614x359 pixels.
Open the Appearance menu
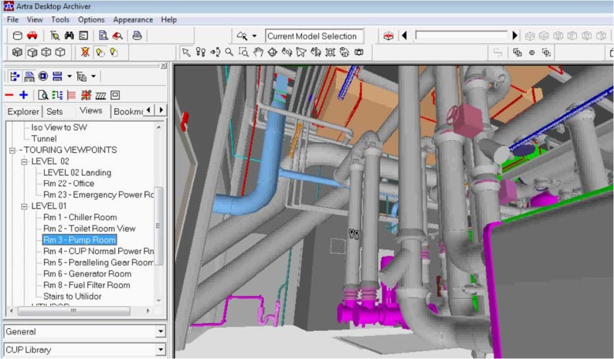(133, 20)
